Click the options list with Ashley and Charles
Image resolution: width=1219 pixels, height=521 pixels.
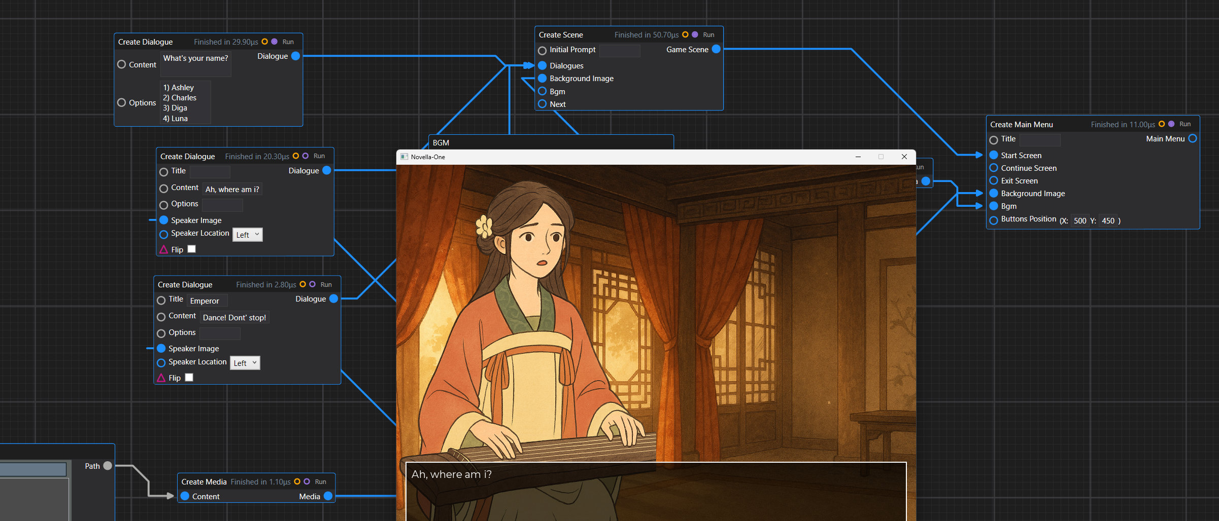coord(186,102)
